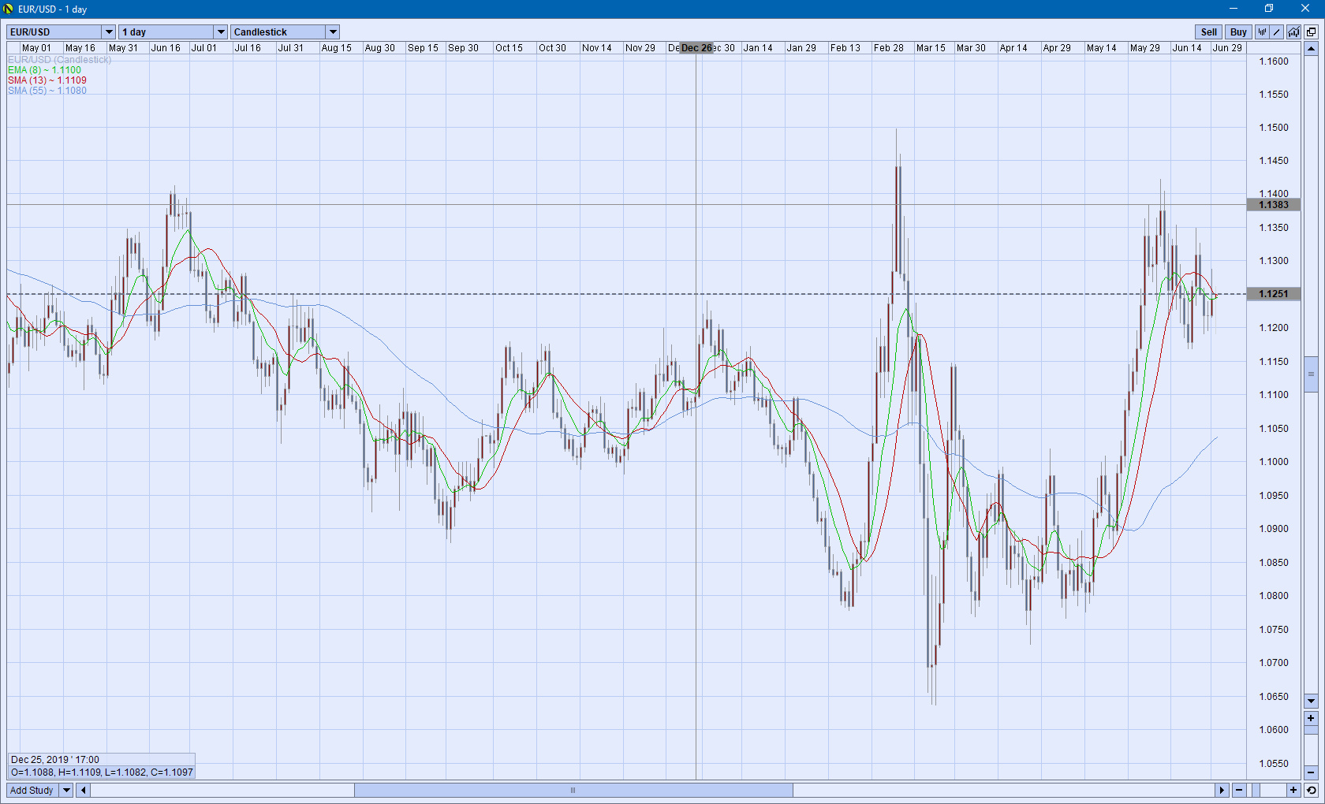
Task: Open the Candlestick chart type dropdown
Action: click(333, 32)
